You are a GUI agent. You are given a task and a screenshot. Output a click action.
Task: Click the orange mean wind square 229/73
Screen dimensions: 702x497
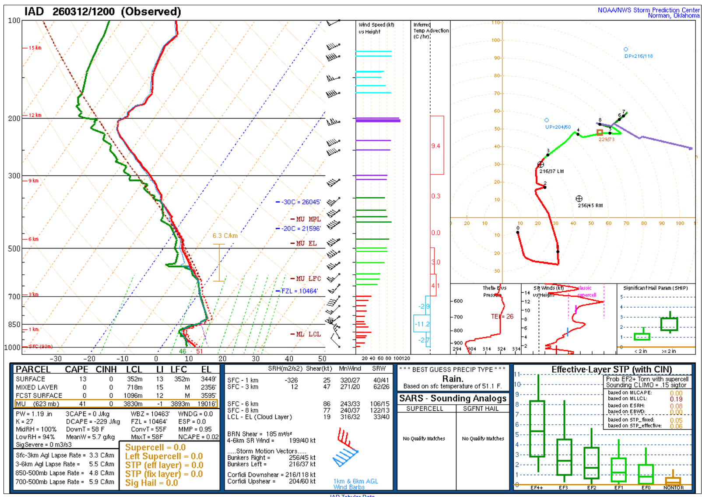point(600,132)
